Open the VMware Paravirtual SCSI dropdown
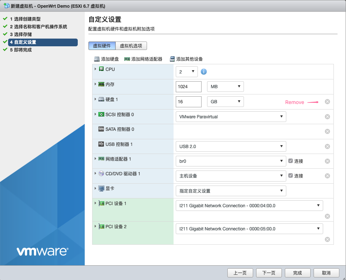The image size is (346, 280). coord(231,117)
